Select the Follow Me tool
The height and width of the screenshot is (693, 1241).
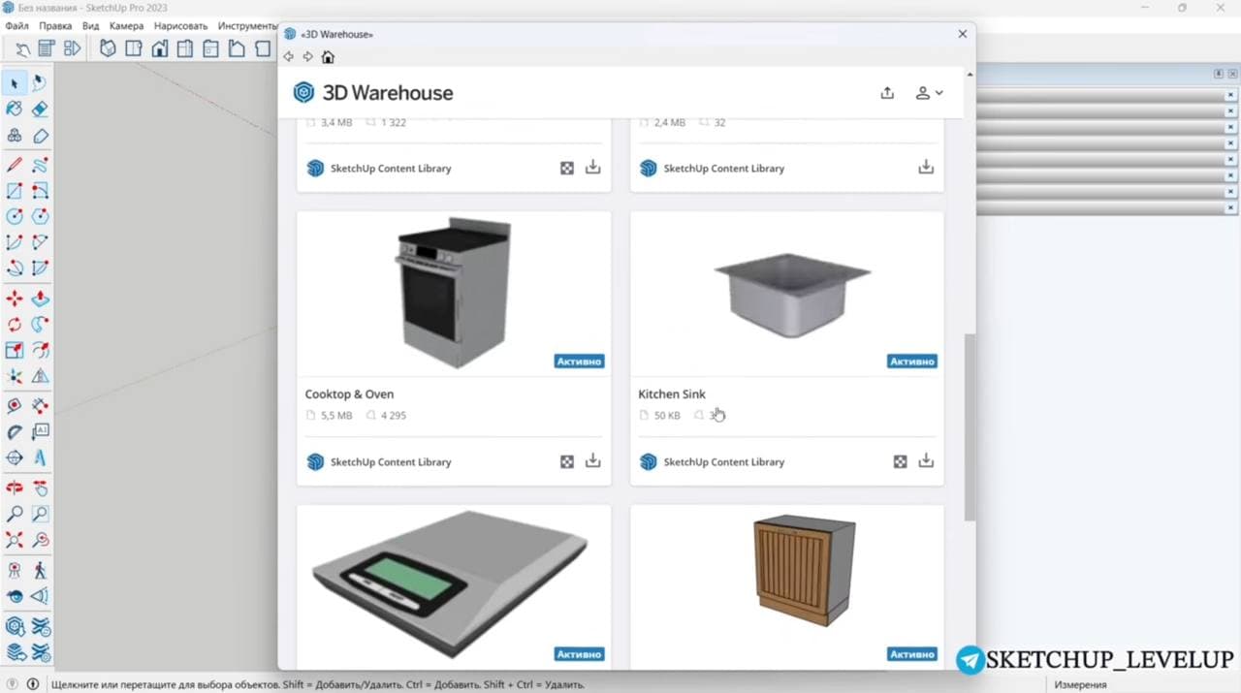(x=40, y=325)
